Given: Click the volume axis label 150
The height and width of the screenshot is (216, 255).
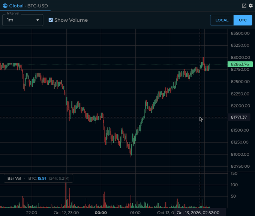Looking at the screenshot, I should [234, 173].
